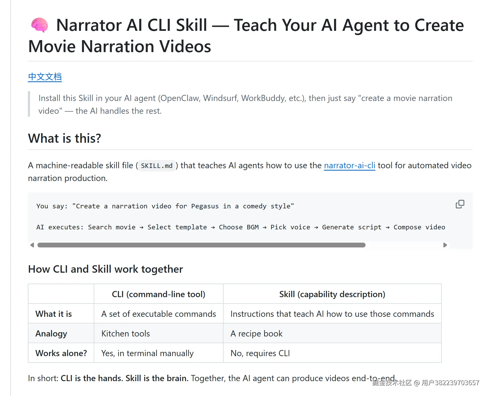
Task: Select the "CLI (command-line tool)" column header
Action: (x=158, y=294)
